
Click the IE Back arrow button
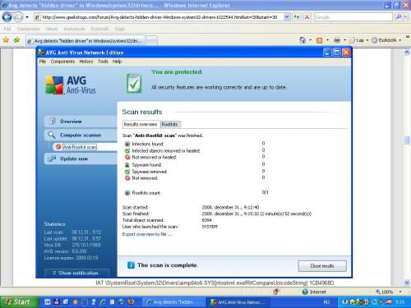pos(7,17)
